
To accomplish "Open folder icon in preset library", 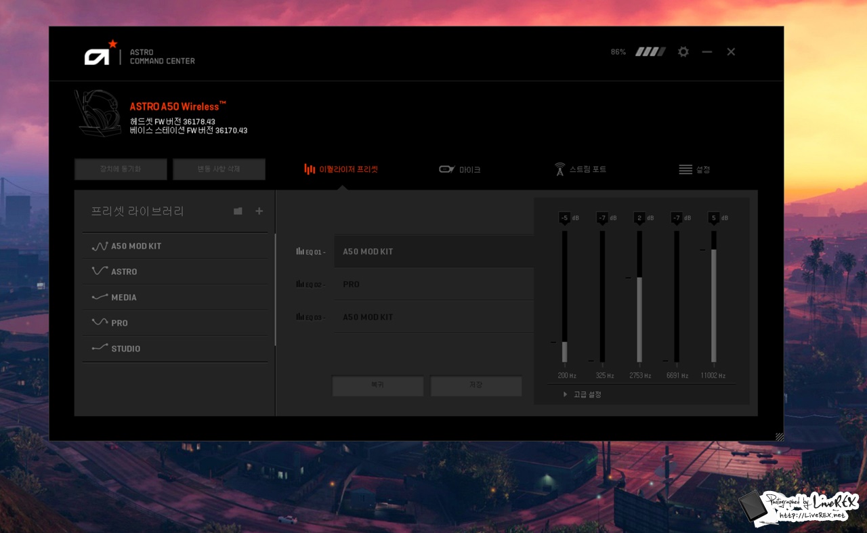I will (x=238, y=211).
